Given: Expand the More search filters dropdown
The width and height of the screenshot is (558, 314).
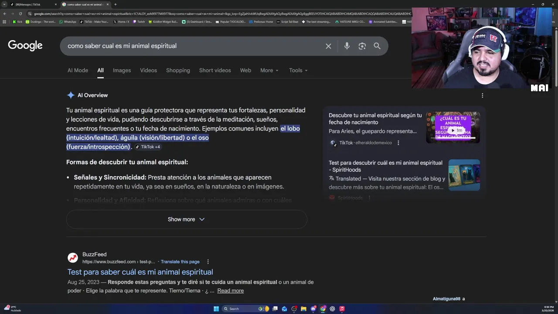Looking at the screenshot, I should click(x=269, y=70).
